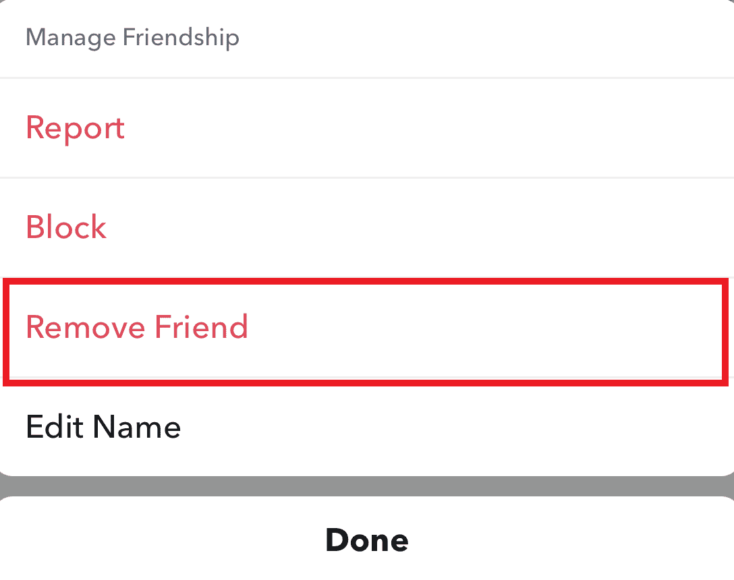Dismiss the sheet via the gray backdrop

coord(367,486)
